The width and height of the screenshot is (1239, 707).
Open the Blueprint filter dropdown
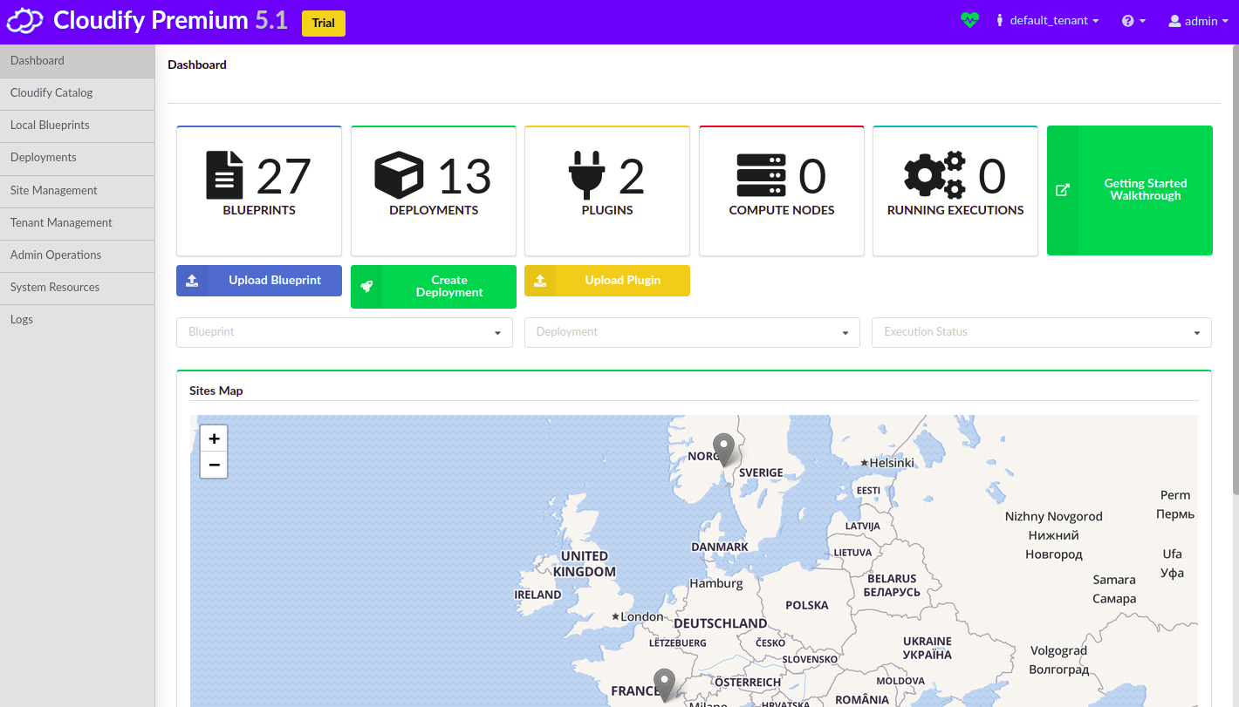[345, 332]
